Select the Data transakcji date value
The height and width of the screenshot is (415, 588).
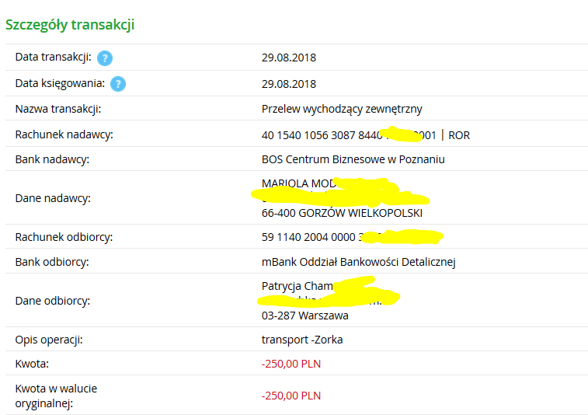coord(289,58)
